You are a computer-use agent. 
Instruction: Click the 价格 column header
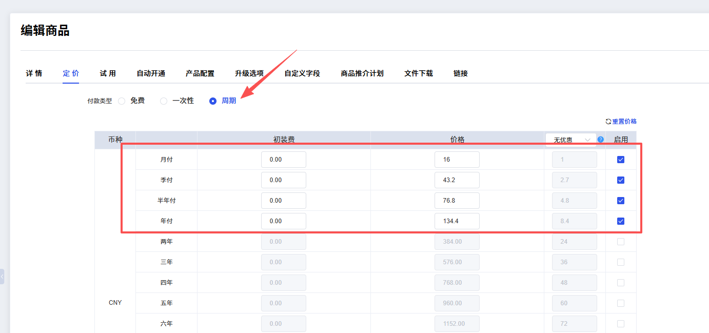(x=457, y=140)
